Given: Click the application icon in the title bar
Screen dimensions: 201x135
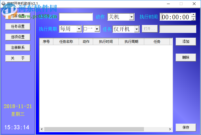Looking at the screenshot, I should (x=3, y=4).
